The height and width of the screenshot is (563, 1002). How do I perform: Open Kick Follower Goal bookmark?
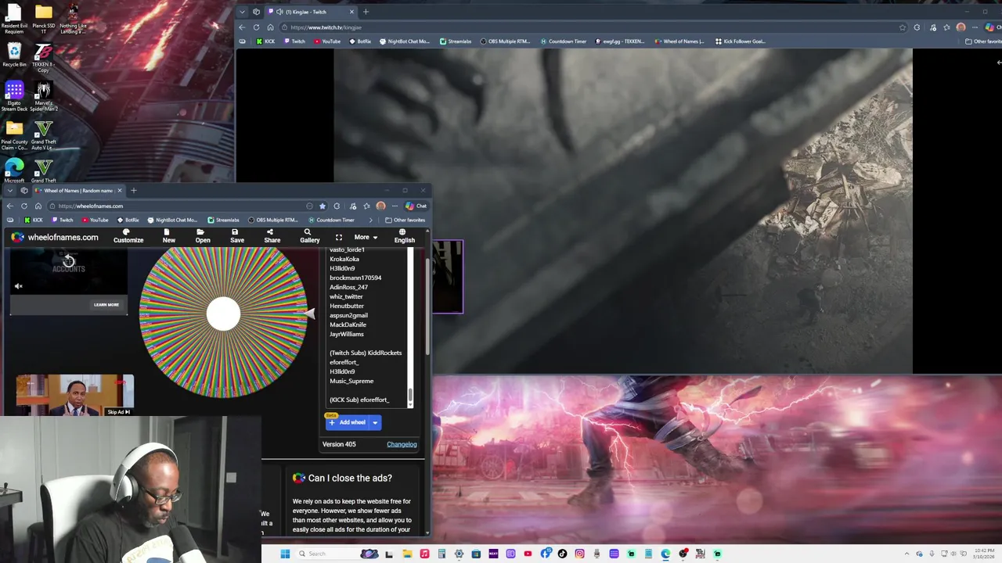tap(740, 41)
